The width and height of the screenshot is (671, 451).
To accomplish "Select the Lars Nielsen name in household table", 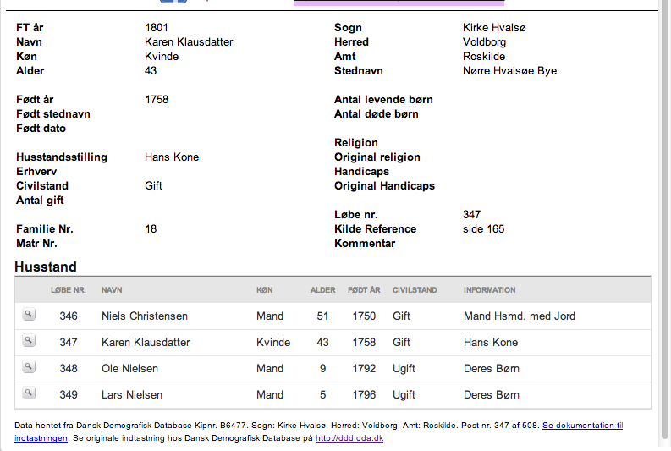I will [x=132, y=395].
